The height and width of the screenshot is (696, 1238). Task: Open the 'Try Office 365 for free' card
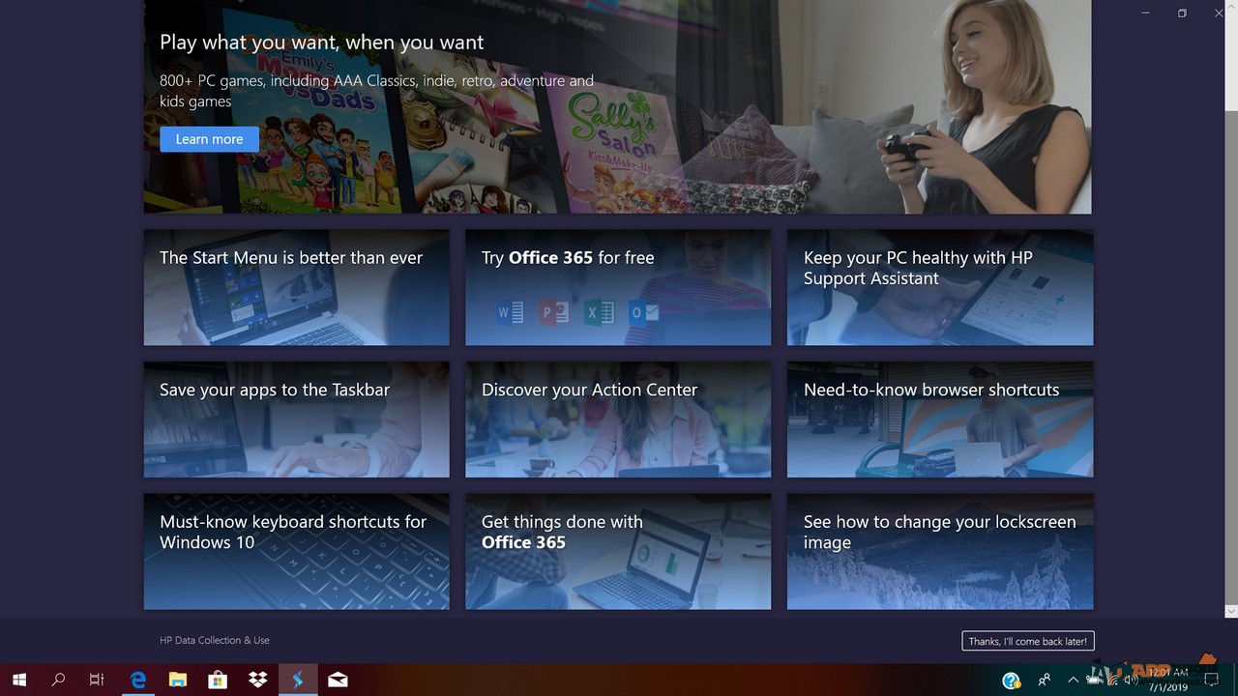pyautogui.click(x=618, y=287)
